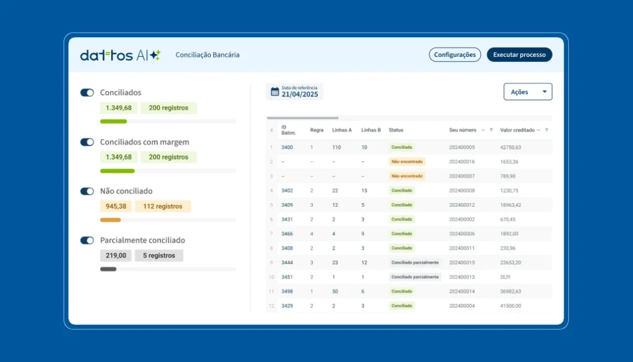Switch the Parcialmente conciliado toggle

coord(87,240)
